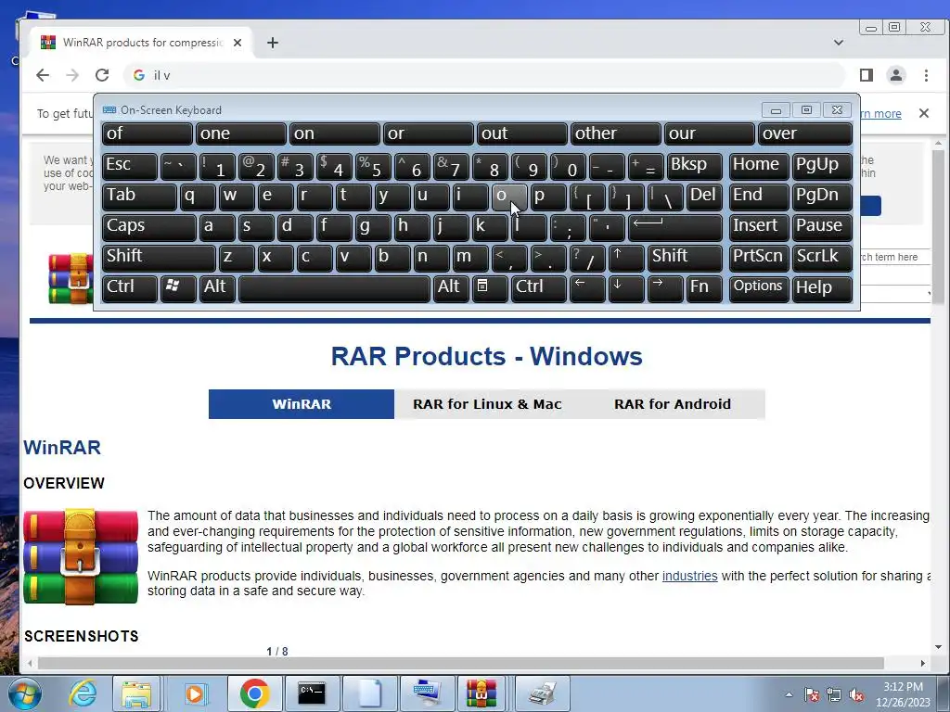Open File Explorer folder on taskbar
This screenshot has width=950, height=712.
point(136,693)
